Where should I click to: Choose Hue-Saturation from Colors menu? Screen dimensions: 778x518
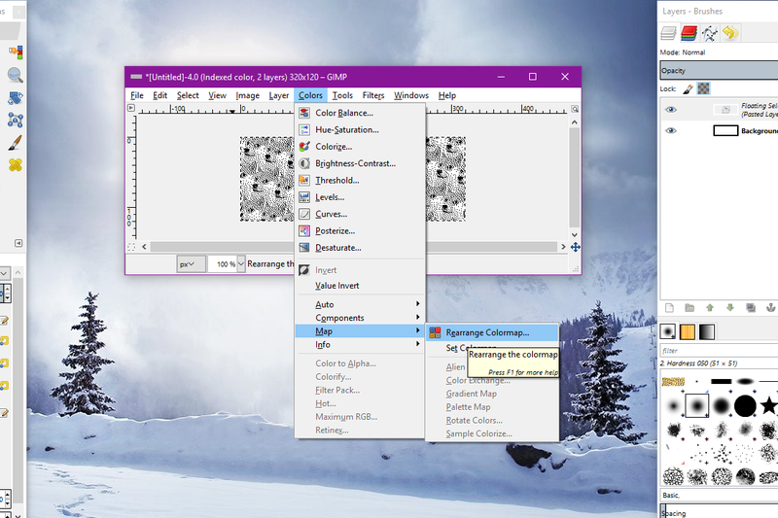[x=346, y=129]
